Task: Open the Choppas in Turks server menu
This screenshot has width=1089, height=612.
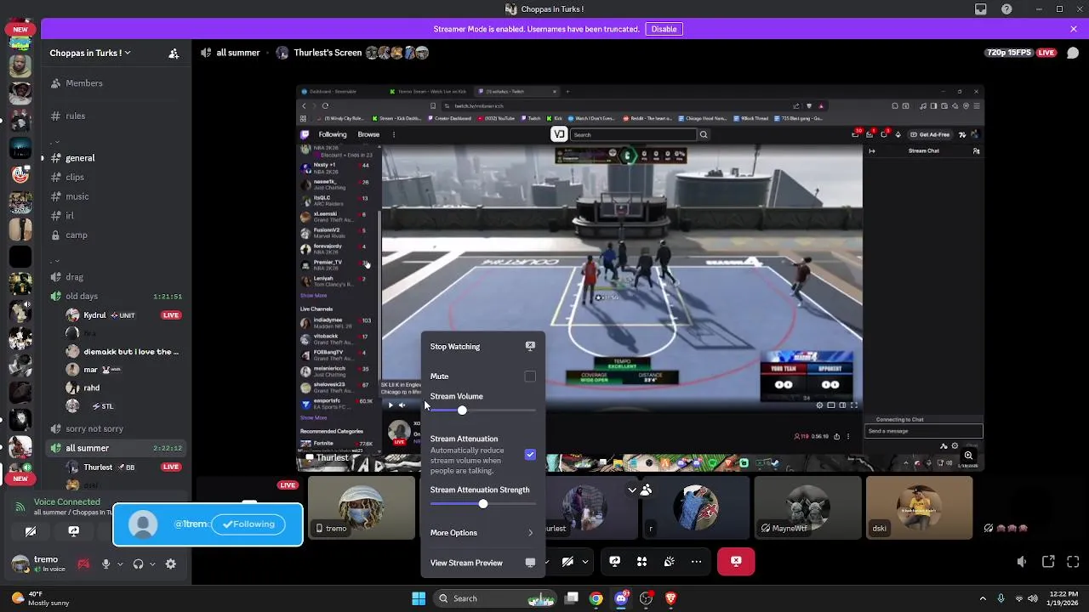Action: [x=89, y=53]
